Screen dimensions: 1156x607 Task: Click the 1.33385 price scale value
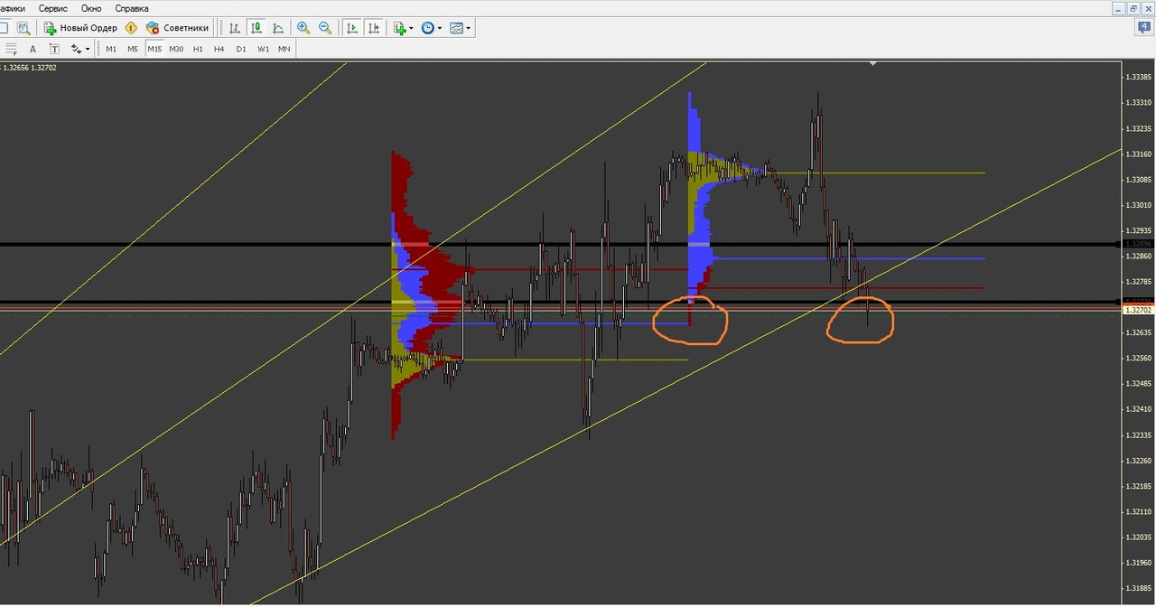tap(1137, 77)
